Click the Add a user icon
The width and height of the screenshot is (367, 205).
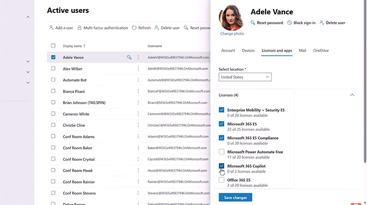(x=51, y=28)
